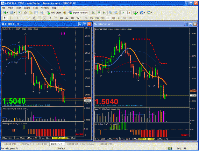Click the large green 1.5040 price label
Image resolution: width=199 pixels, height=151 pixels.
[14, 101]
